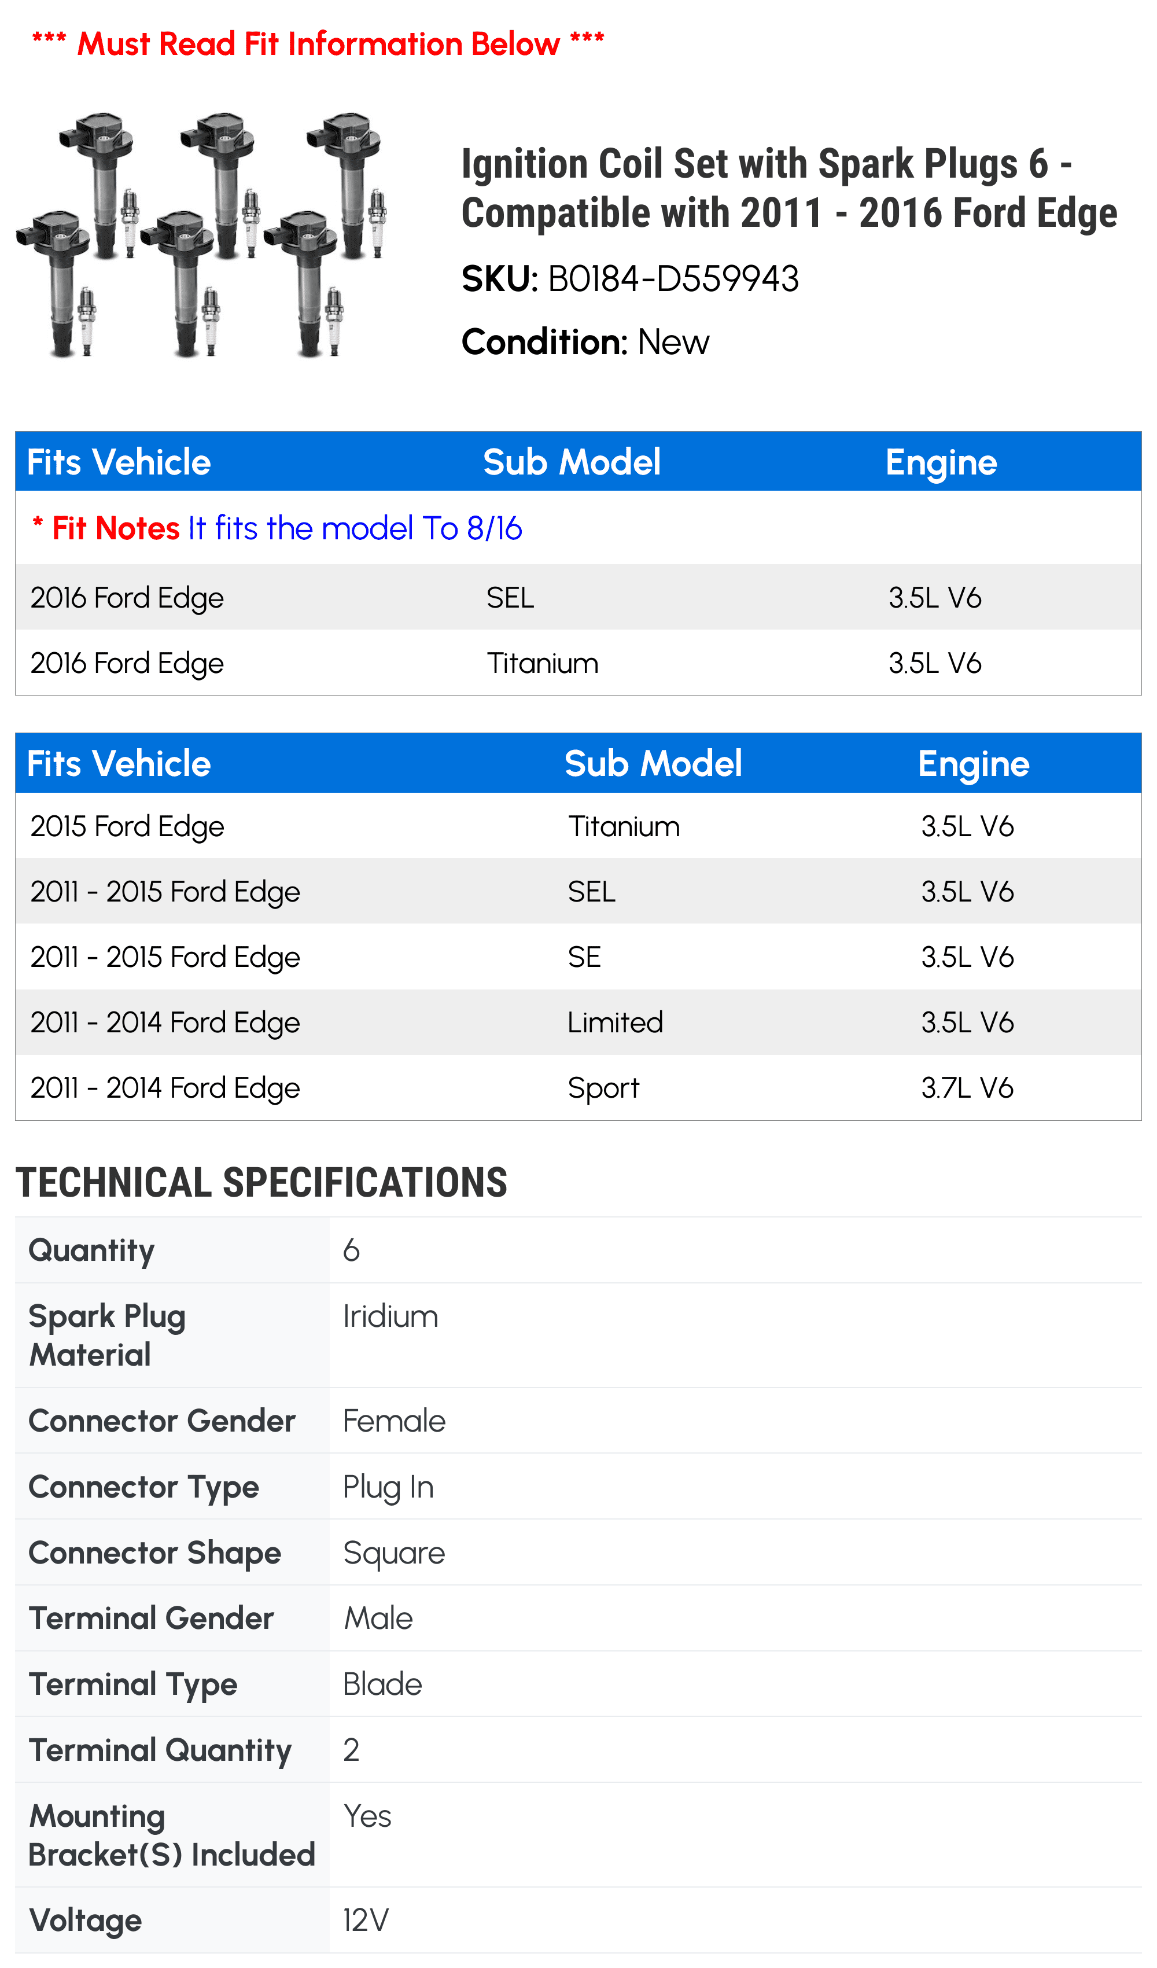Select the 2011 - 2015 Ford Edge SE row

(578, 957)
